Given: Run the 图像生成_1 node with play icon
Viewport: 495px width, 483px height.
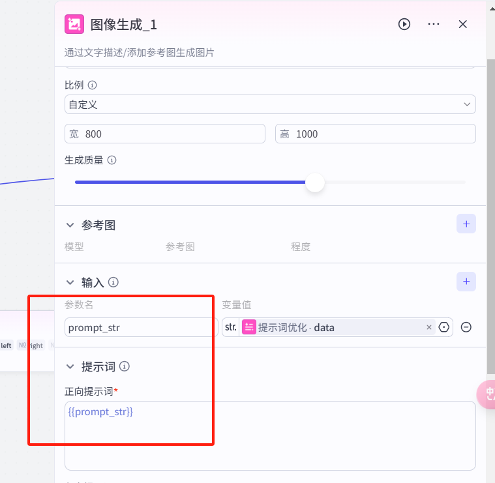Looking at the screenshot, I should click(404, 24).
